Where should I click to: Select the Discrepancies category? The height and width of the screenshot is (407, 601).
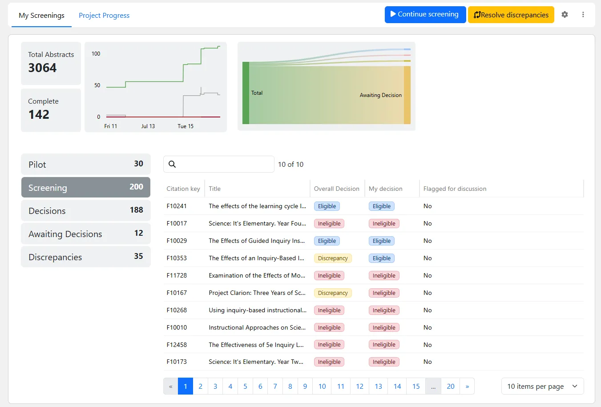click(86, 257)
